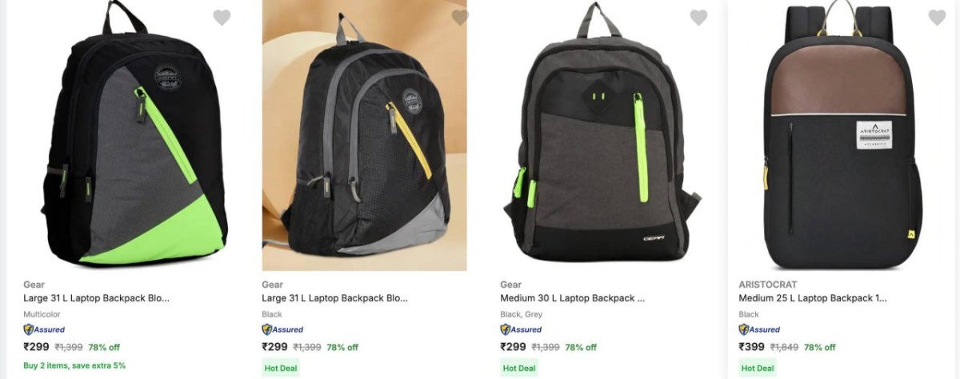View the brown-top Aristocrat backpack image
The height and width of the screenshot is (379, 960).
point(842,135)
